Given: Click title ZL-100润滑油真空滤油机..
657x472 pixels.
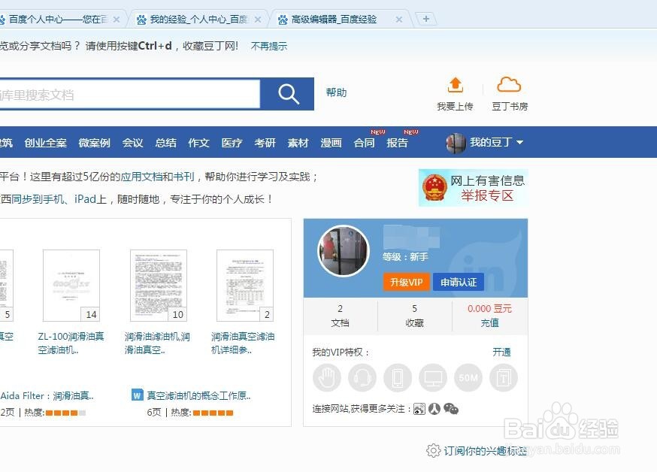Looking at the screenshot, I should point(71,343).
